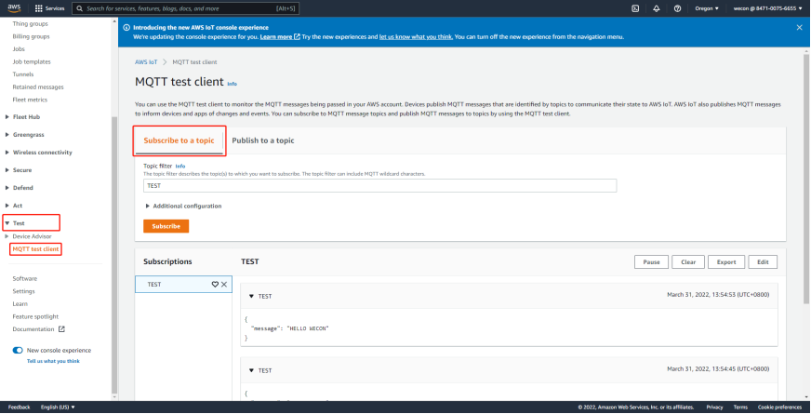Dismiss the new console experience banner
This screenshot has width=811, height=414.
(799, 28)
